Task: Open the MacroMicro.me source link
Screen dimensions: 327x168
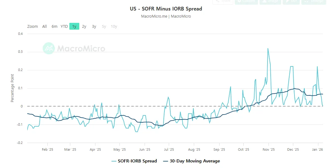Action: pos(154,16)
